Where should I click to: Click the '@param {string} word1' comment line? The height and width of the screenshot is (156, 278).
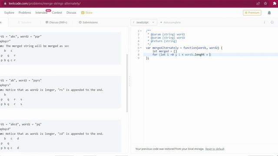click(166, 35)
